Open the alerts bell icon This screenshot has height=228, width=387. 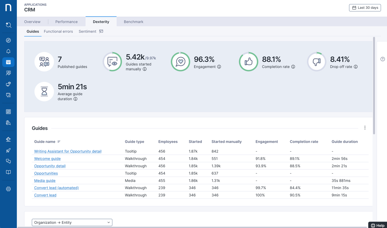(8, 51)
